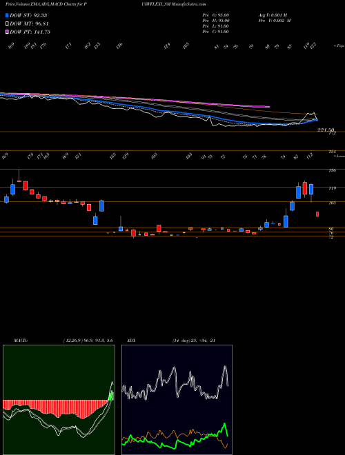Image resolution: width=345 pixels, height=455 pixels.
Task: Select the 'DOW ST: 92.33' legend label
Action: point(28,15)
